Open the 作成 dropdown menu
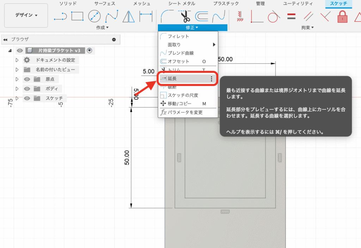Screen dimensions: 361x248 pos(102,27)
